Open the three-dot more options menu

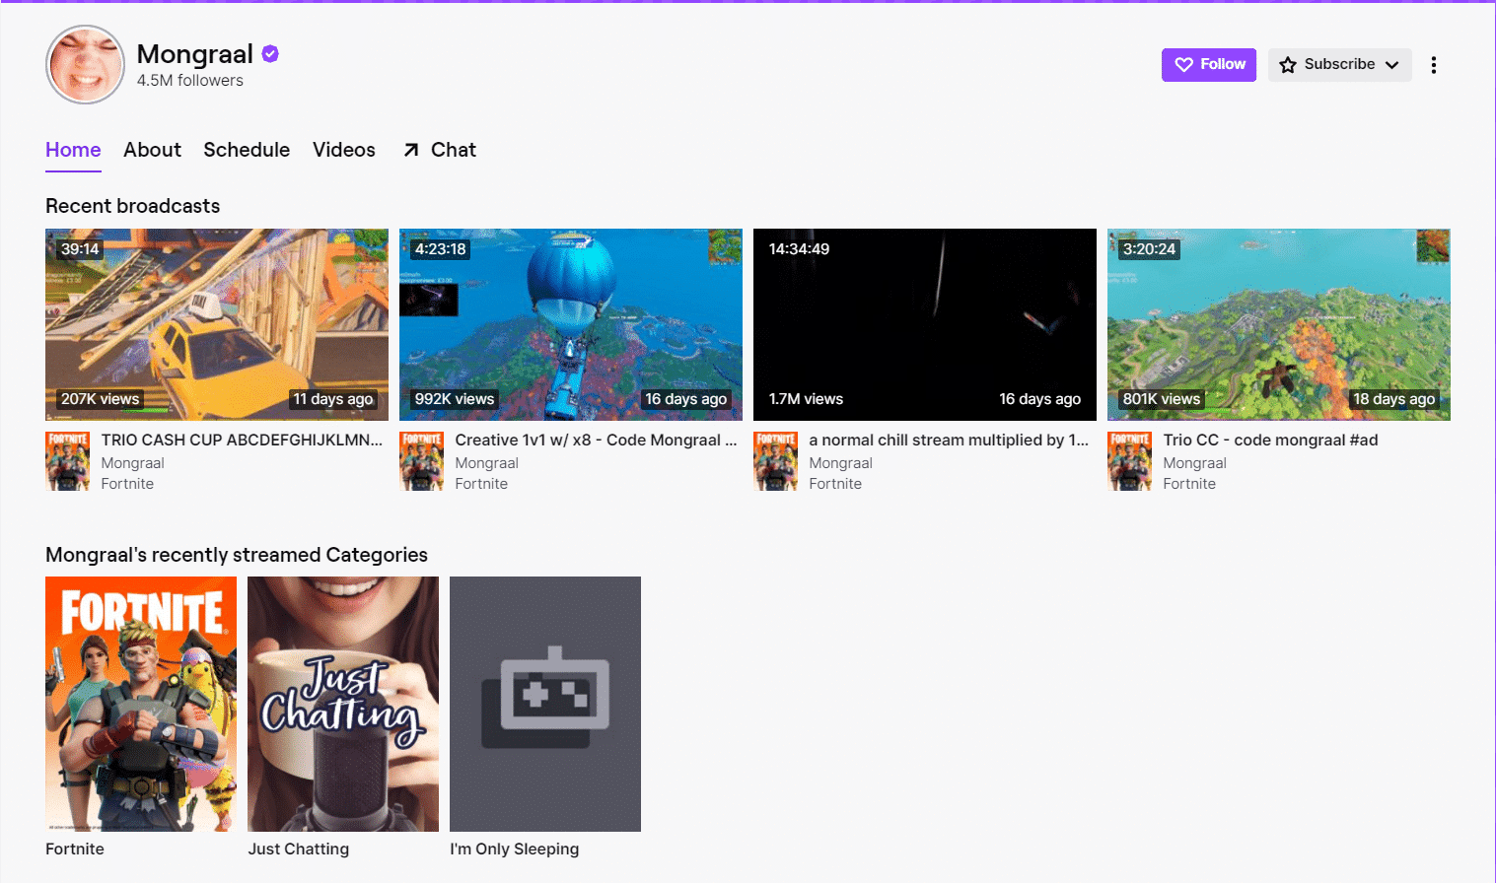coord(1434,65)
